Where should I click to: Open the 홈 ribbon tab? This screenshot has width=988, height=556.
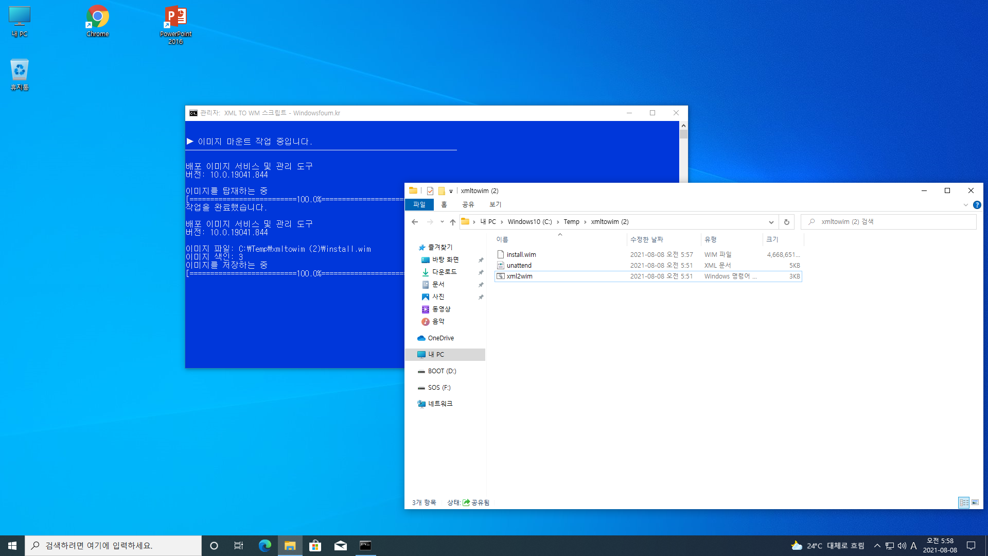coord(444,205)
